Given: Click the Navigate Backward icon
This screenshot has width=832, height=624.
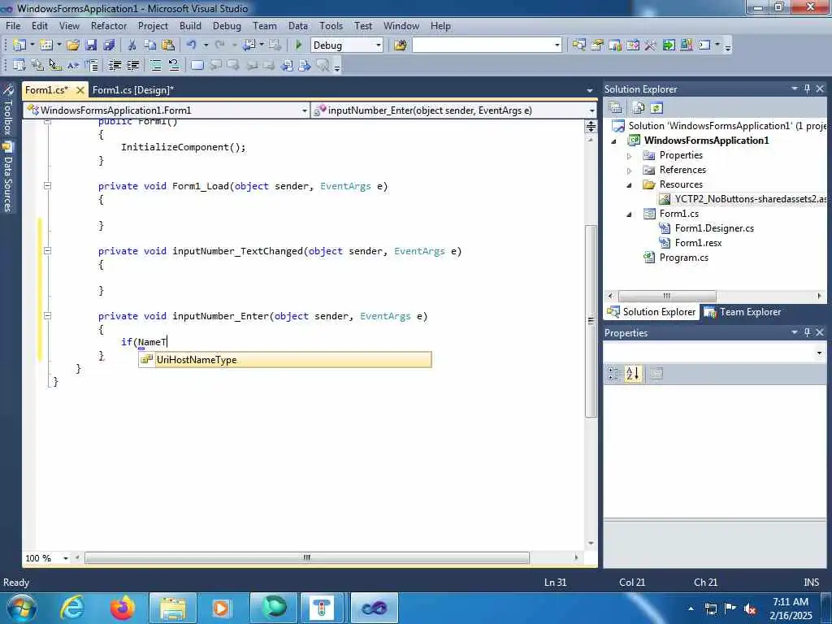Looking at the screenshot, I should pyautogui.click(x=249, y=45).
